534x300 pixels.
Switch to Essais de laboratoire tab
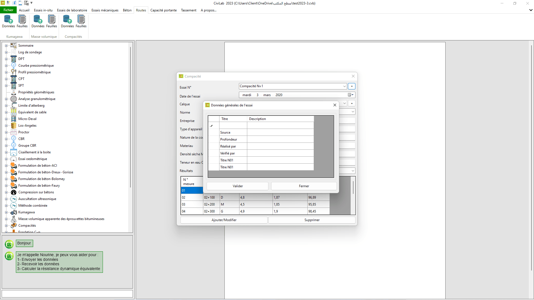click(x=72, y=10)
